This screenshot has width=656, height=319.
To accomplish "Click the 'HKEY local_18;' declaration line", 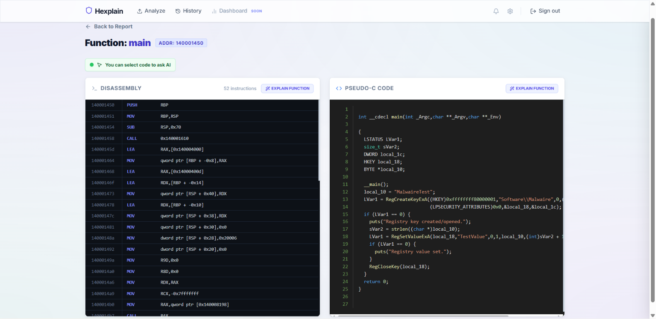I will click(x=383, y=162).
